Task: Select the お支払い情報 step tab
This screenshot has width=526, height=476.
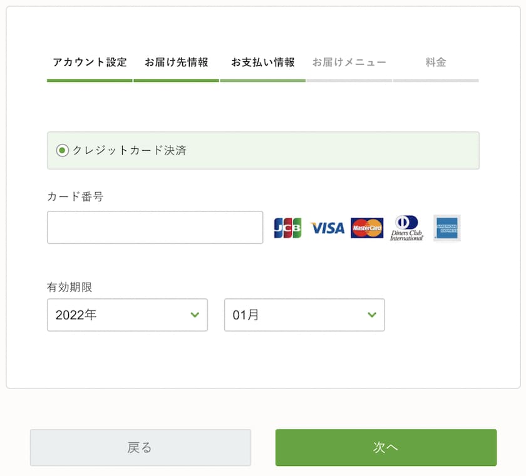Action: pyautogui.click(x=263, y=63)
